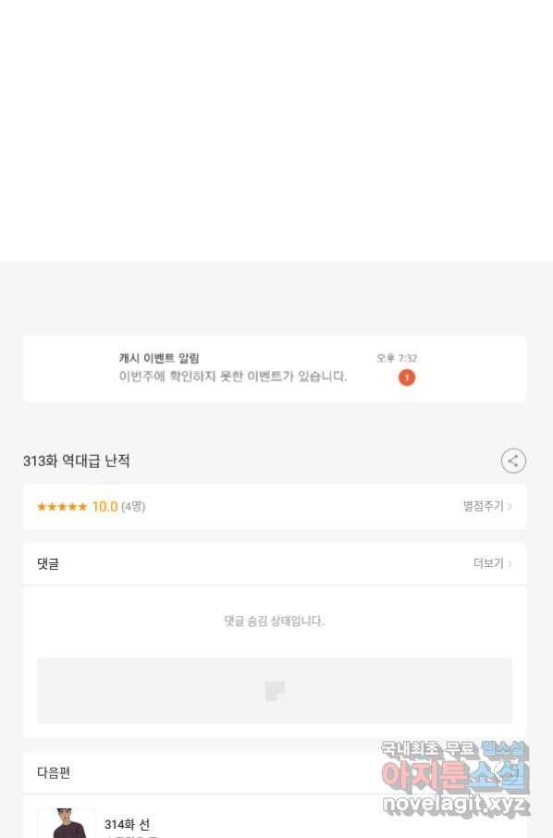The image size is (553, 838).
Task: Click the gray advertisement banner area
Action: (275, 691)
